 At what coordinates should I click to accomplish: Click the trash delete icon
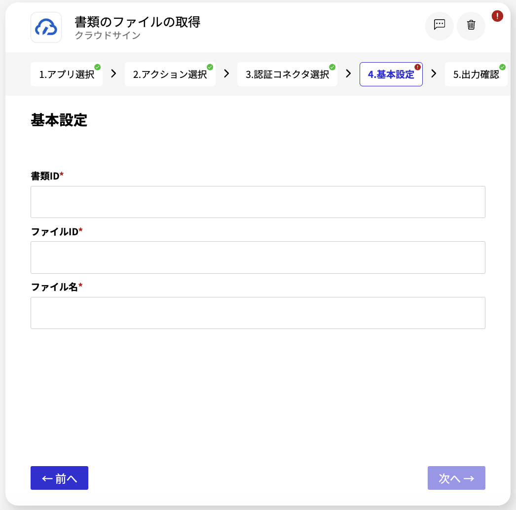(x=471, y=26)
